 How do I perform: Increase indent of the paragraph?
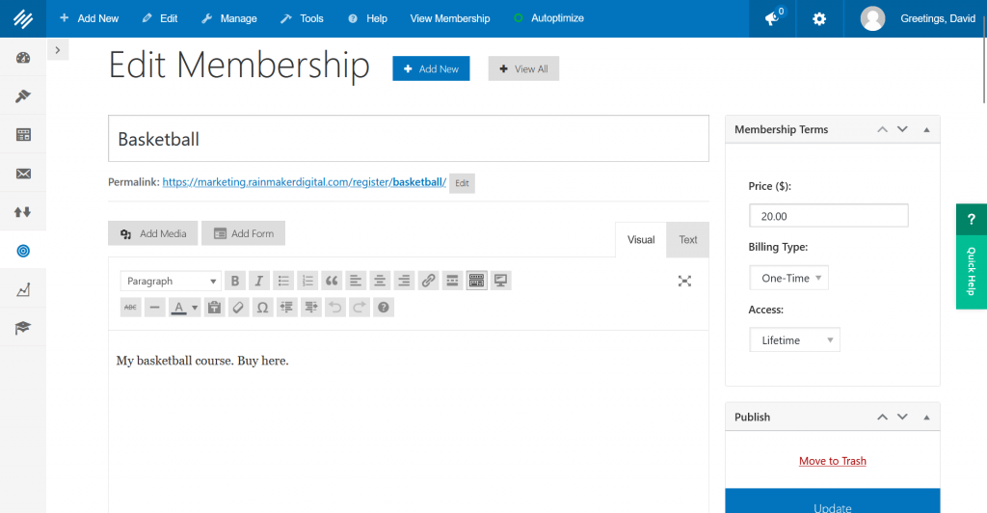coord(311,308)
